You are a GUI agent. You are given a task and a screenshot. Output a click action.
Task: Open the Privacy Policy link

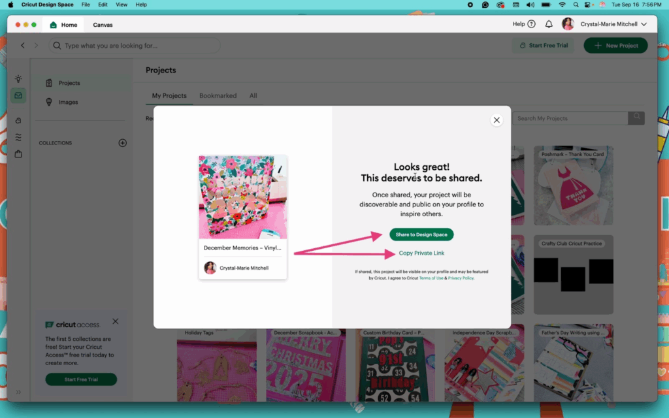click(x=461, y=278)
